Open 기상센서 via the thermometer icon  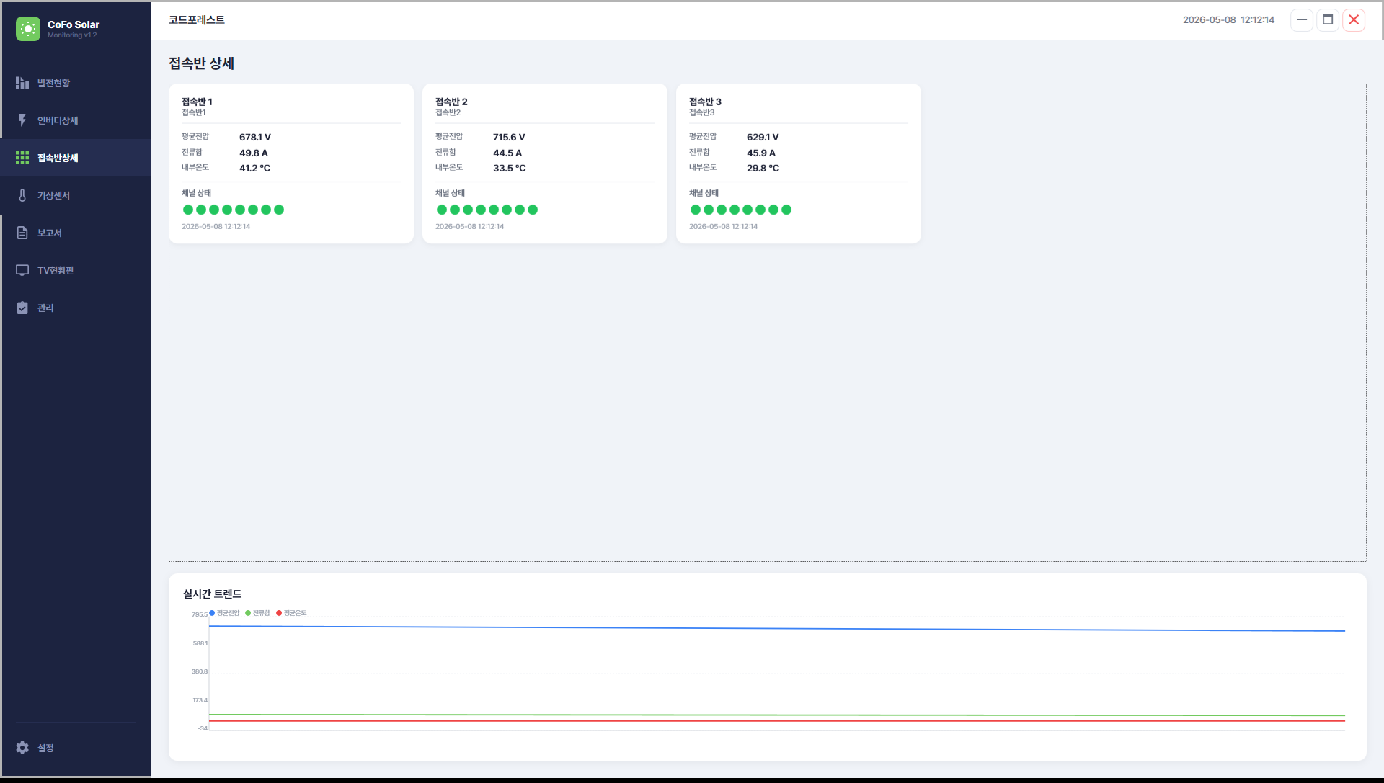point(22,195)
